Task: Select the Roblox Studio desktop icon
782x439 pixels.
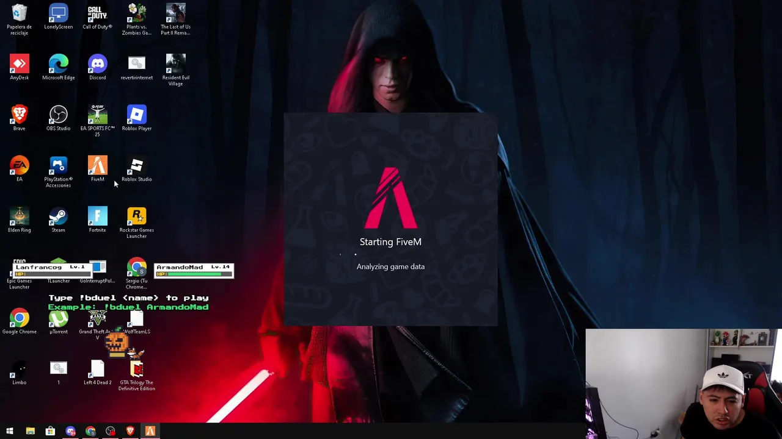Action: (136, 169)
